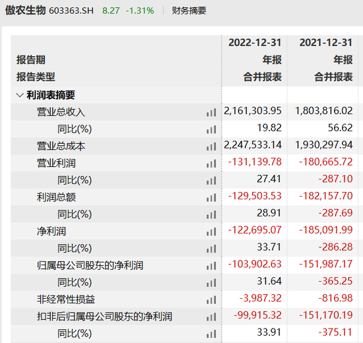Select cost value 2,247,533.14
363x343 pixels.
(x=253, y=145)
